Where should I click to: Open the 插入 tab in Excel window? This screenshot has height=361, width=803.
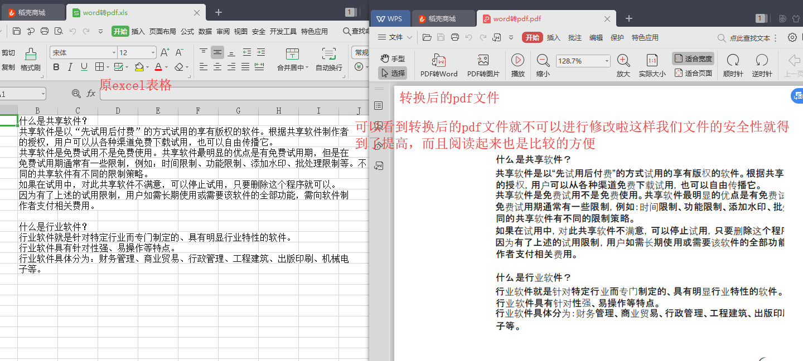click(138, 31)
